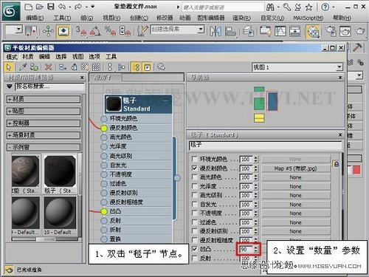Viewport: 369px width, 277px height.
Task: Enable the 光泽度 map checkbox
Action: pos(195,186)
